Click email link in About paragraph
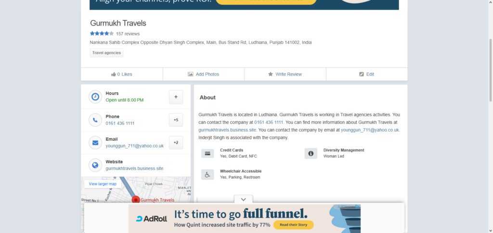 tap(370, 130)
